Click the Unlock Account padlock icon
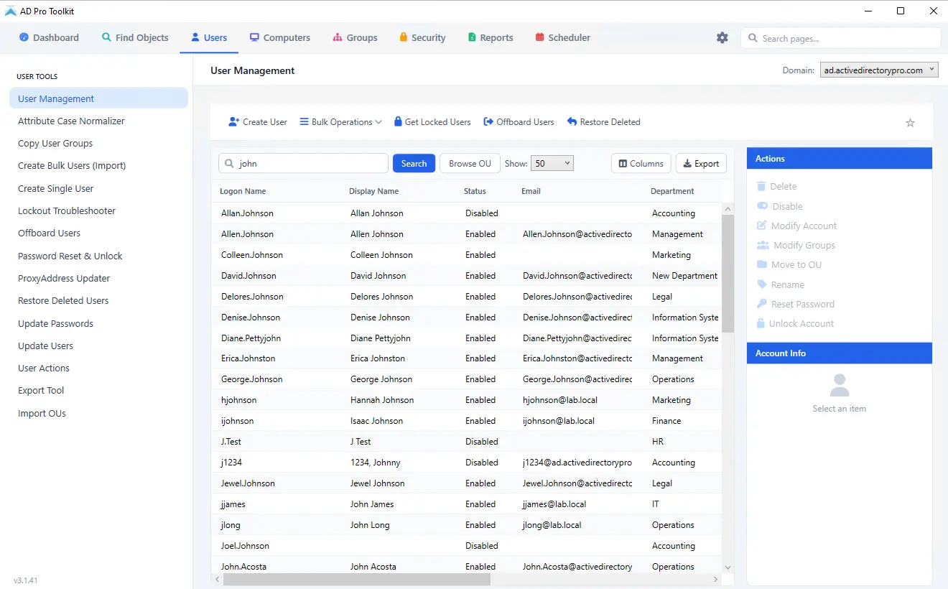This screenshot has width=948, height=589. click(761, 323)
